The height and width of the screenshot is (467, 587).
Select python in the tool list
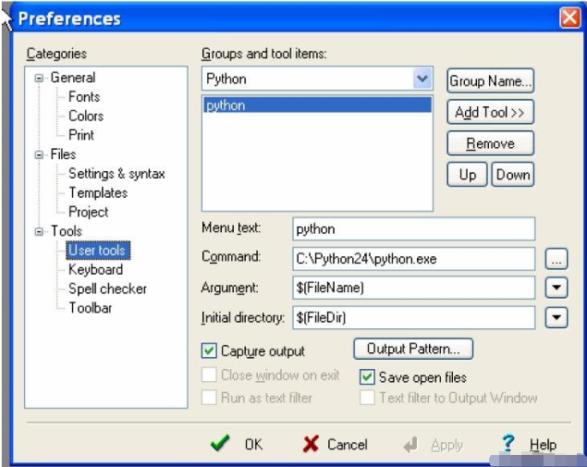click(317, 105)
